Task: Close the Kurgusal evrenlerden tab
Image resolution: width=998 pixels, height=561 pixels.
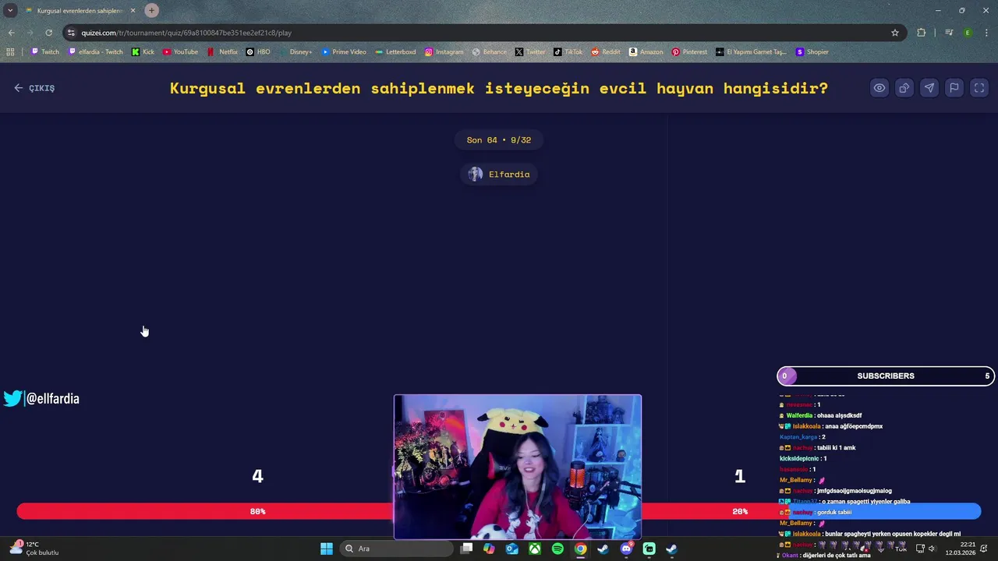Action: [x=133, y=11]
